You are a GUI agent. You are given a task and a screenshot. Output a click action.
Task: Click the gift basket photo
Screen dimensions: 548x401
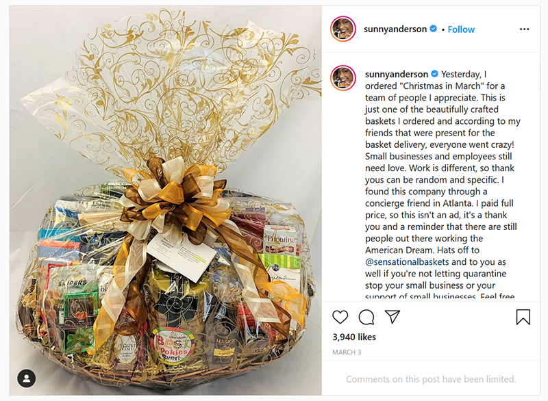click(165, 200)
